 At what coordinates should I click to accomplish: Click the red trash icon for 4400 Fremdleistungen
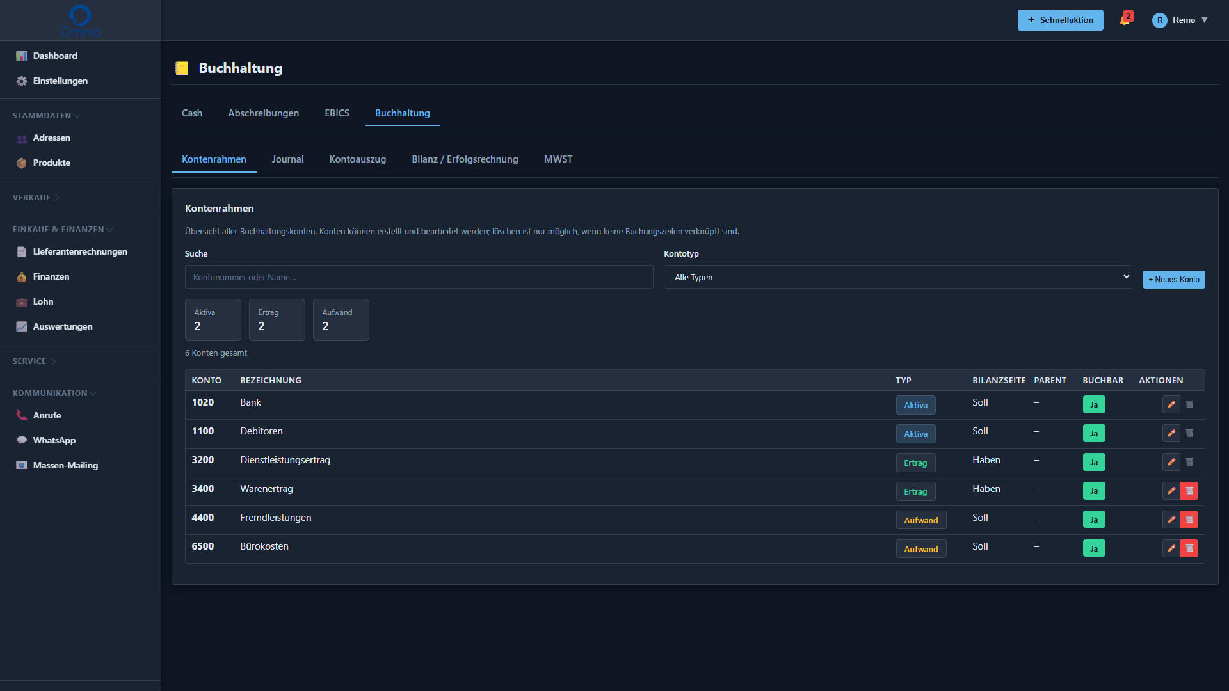point(1189,520)
